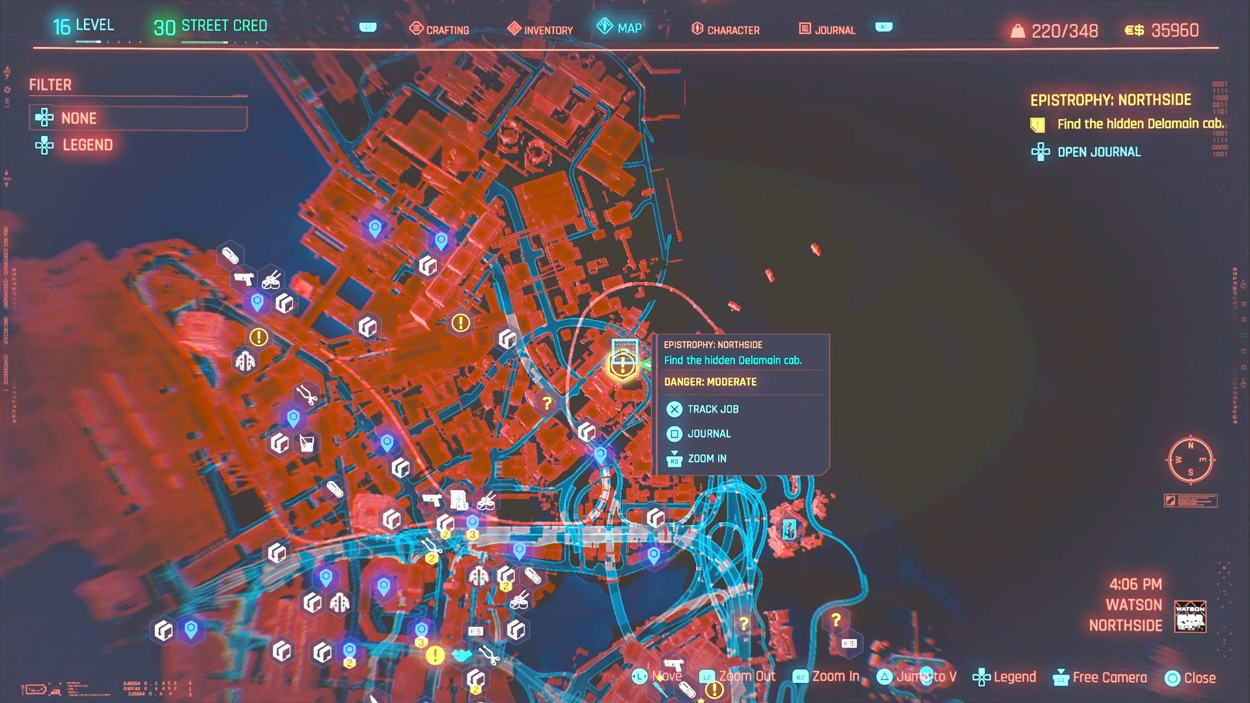Click the NORTHSIDE sub-district label
This screenshot has height=703, width=1250.
coord(1126,626)
